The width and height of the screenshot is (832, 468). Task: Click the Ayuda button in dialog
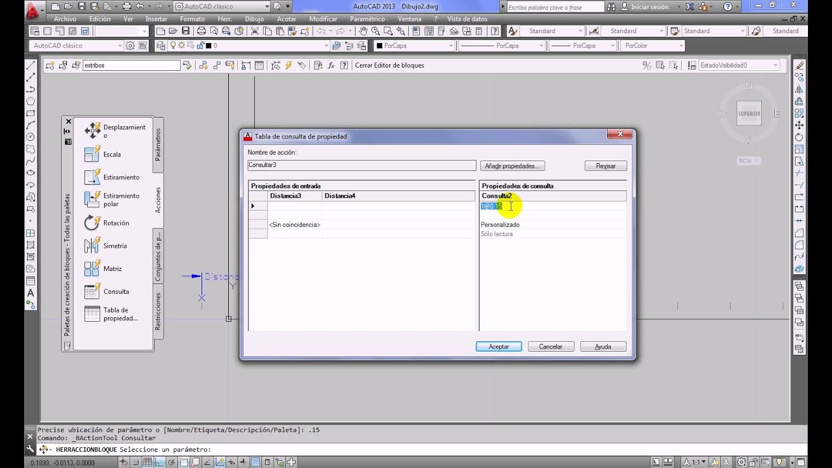point(603,346)
